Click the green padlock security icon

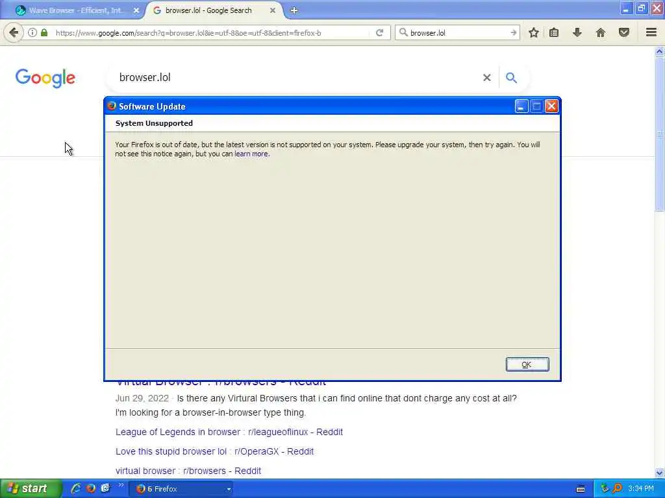(x=44, y=32)
